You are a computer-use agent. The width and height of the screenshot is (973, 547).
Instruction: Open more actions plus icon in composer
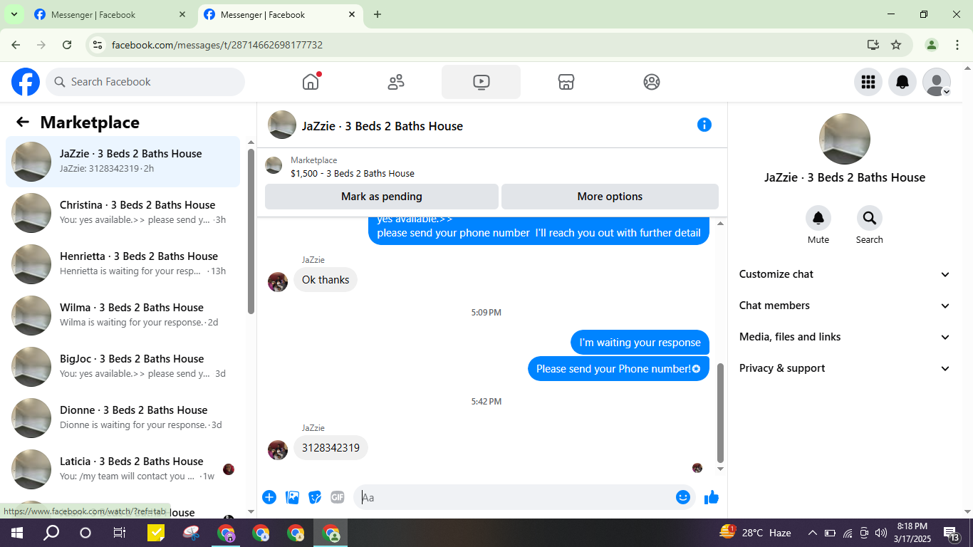[x=269, y=497]
